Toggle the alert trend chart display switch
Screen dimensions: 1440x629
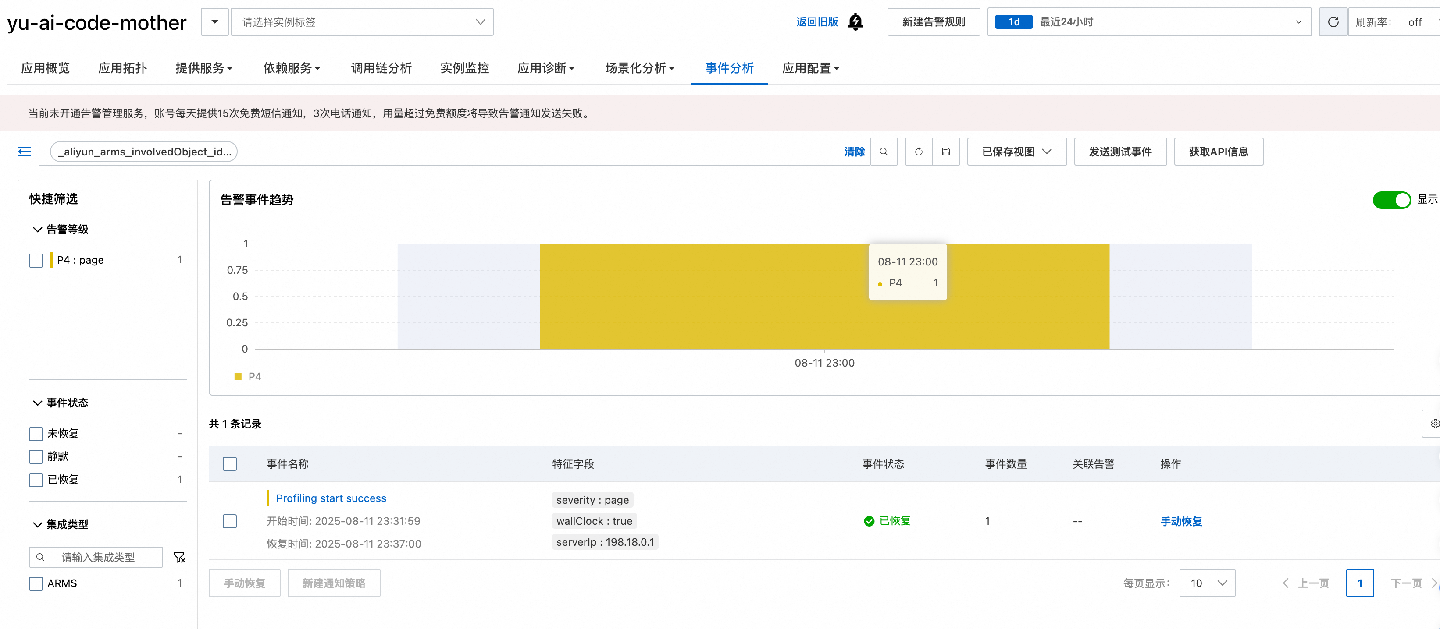tap(1391, 199)
